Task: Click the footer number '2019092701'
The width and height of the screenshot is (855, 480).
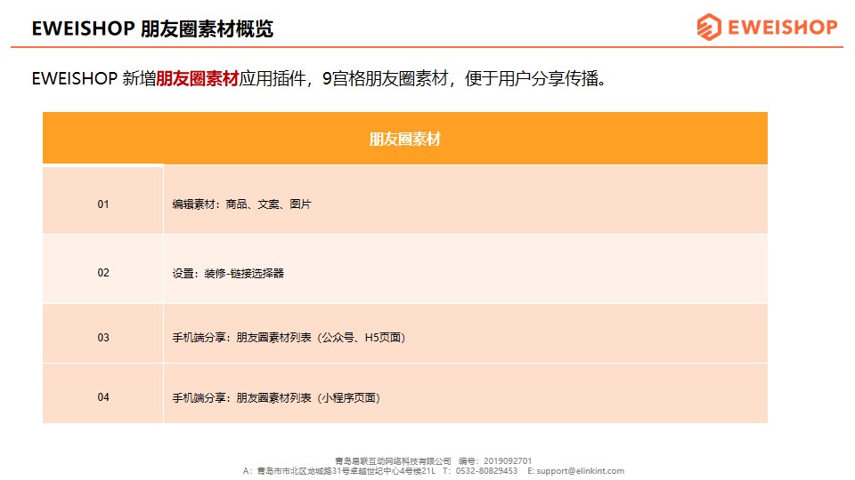Action: pyautogui.click(x=507, y=461)
